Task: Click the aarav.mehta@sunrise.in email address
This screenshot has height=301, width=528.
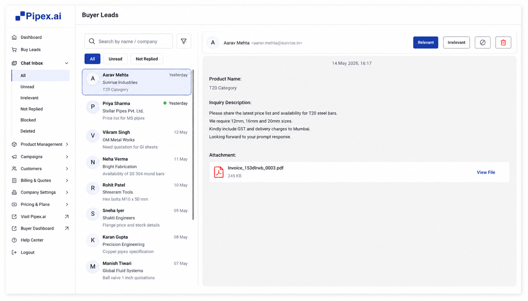Action: pyautogui.click(x=277, y=43)
